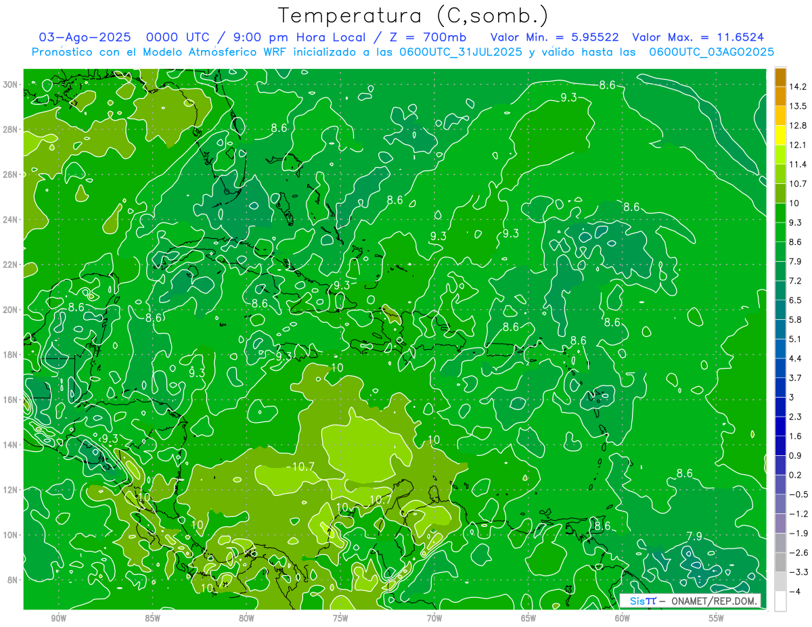Click the 5.8 value on the color scale

796,319
